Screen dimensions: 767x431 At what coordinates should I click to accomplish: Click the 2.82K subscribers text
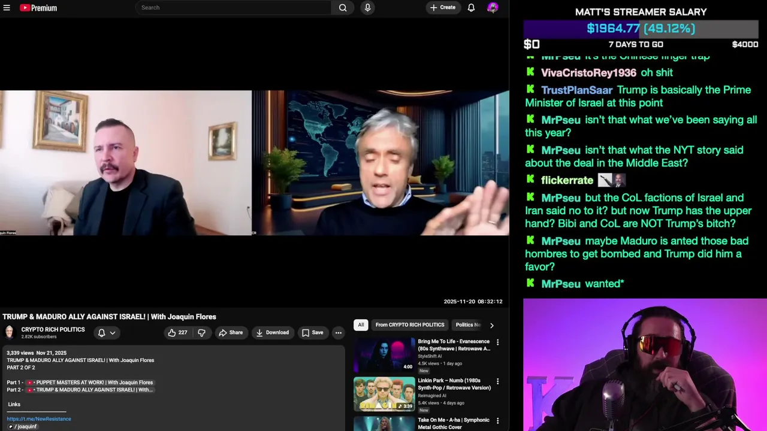(x=39, y=337)
